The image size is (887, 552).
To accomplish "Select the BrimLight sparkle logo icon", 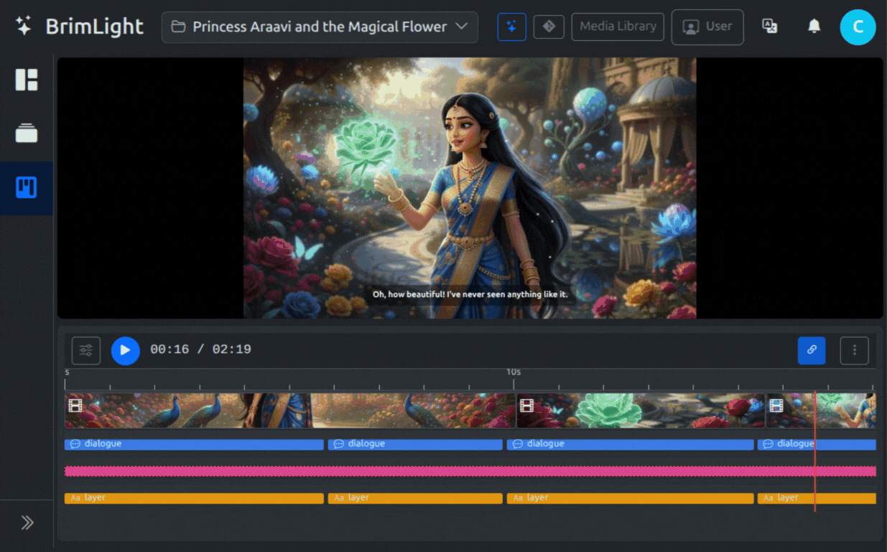I will click(23, 25).
